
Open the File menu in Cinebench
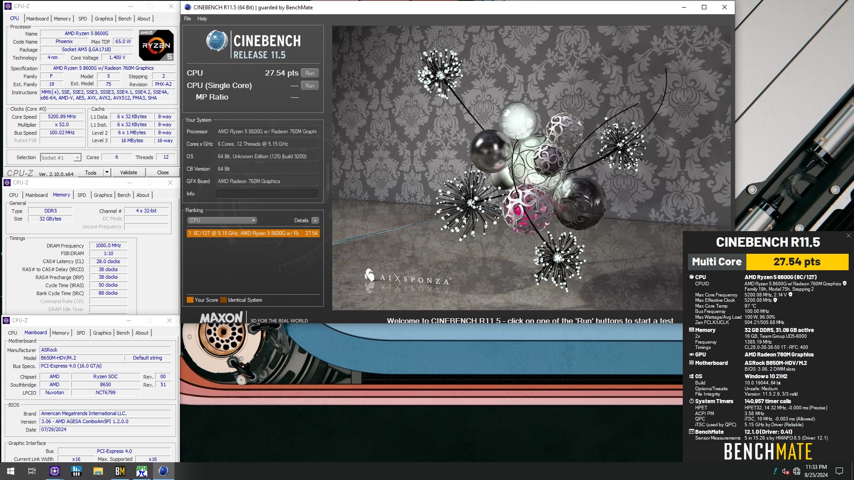187,19
